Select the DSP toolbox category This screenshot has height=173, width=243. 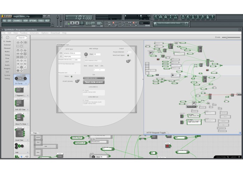click(x=7, y=62)
